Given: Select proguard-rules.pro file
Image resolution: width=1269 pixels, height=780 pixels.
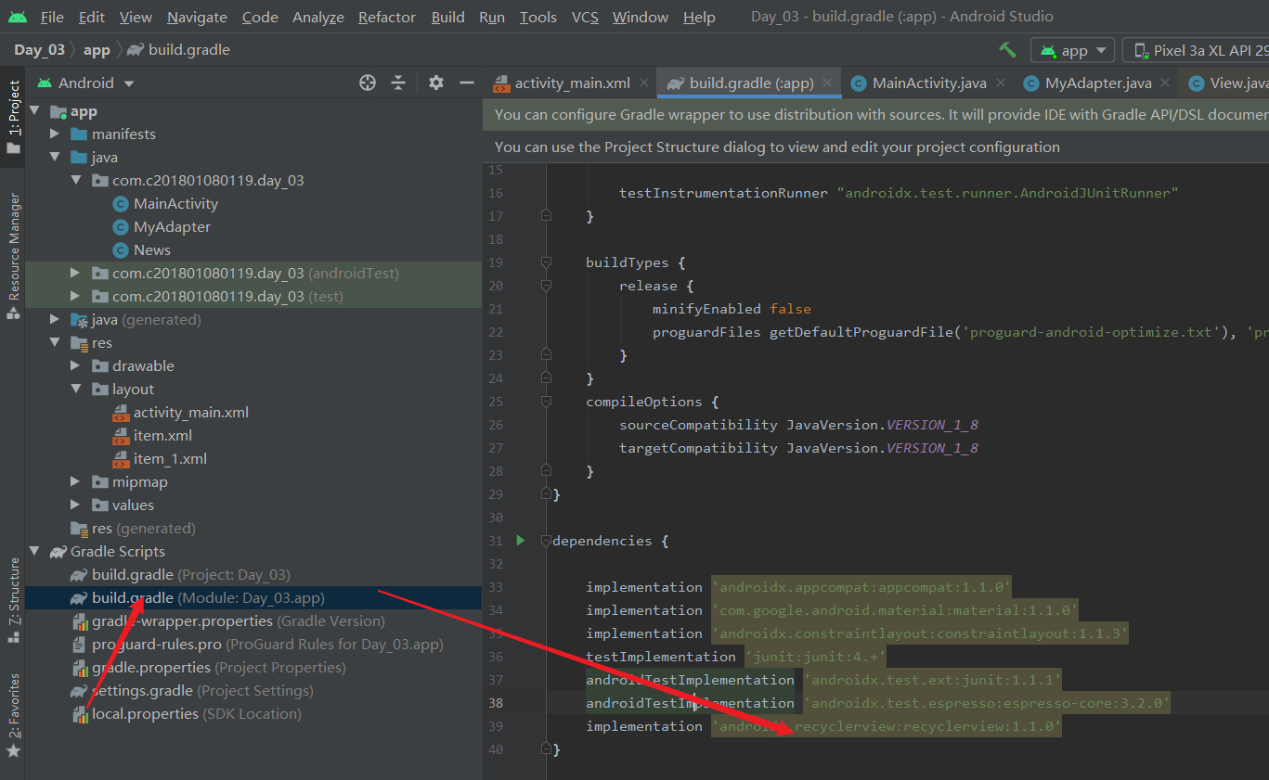Looking at the screenshot, I should 257,645.
